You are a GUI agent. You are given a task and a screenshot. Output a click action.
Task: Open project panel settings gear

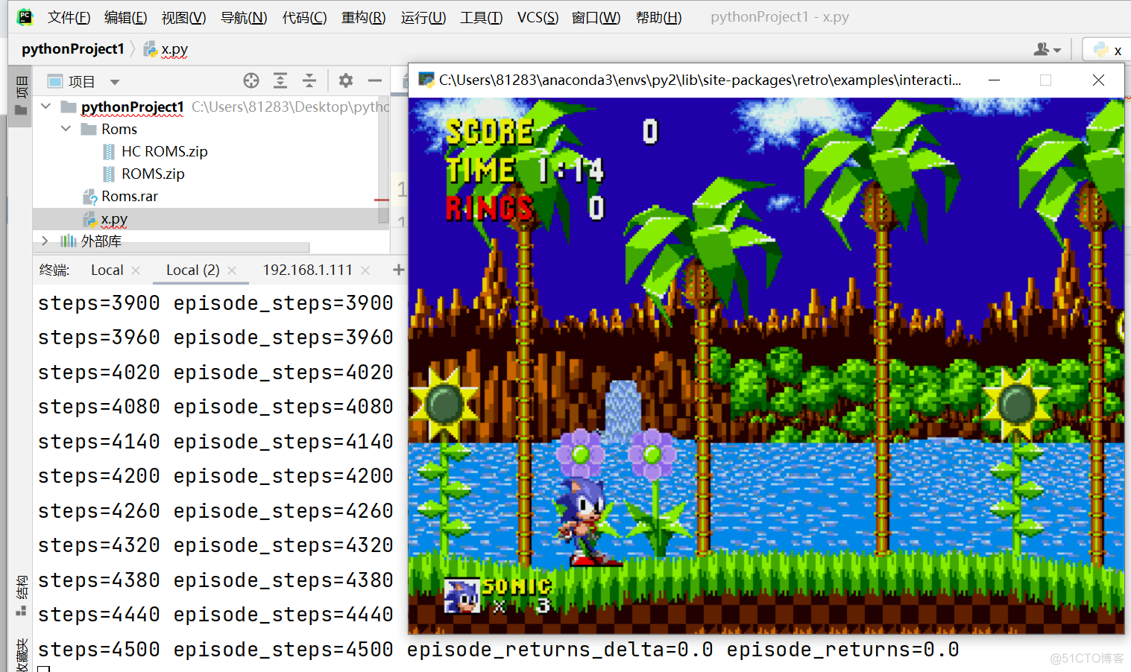click(x=345, y=80)
